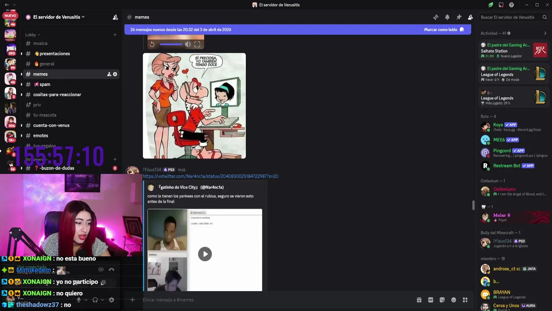
Task: Click Marcar como leído button
Action: point(444,30)
